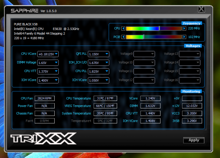220x158 pixels.
Task: Click the CPU Temperature readout field
Action: coord(105,98)
